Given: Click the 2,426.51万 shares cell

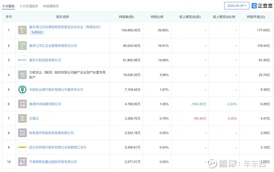Looking at the screenshot, I should point(133,147).
